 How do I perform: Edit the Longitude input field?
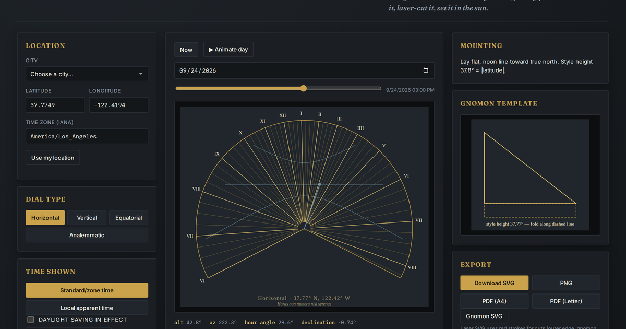tap(118, 105)
